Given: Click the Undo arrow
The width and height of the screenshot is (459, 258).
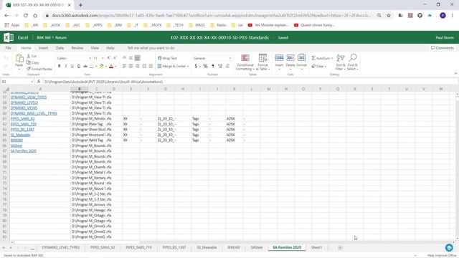Looking at the screenshot, I should (x=6, y=59).
